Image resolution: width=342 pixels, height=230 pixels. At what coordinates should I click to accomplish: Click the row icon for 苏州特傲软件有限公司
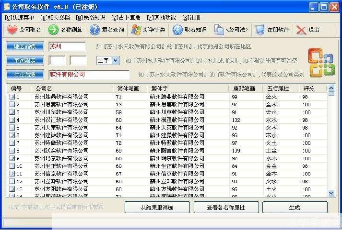tap(12, 143)
